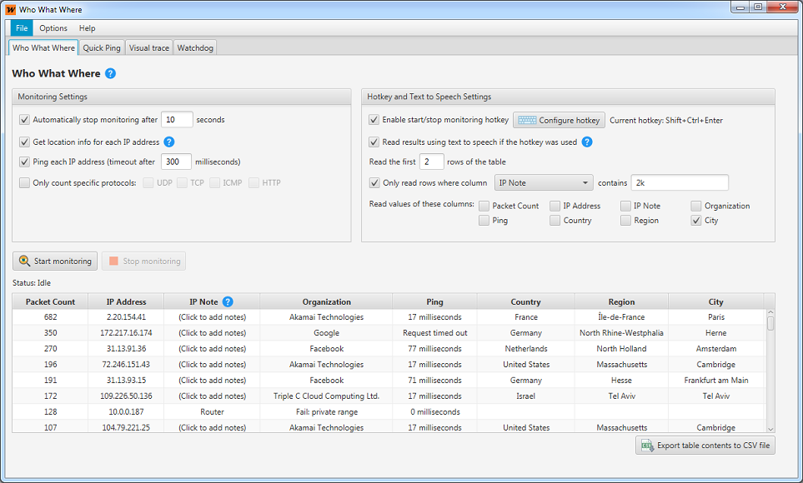The height and width of the screenshot is (483, 803).
Task: Check the Organization read column box
Action: (x=696, y=206)
